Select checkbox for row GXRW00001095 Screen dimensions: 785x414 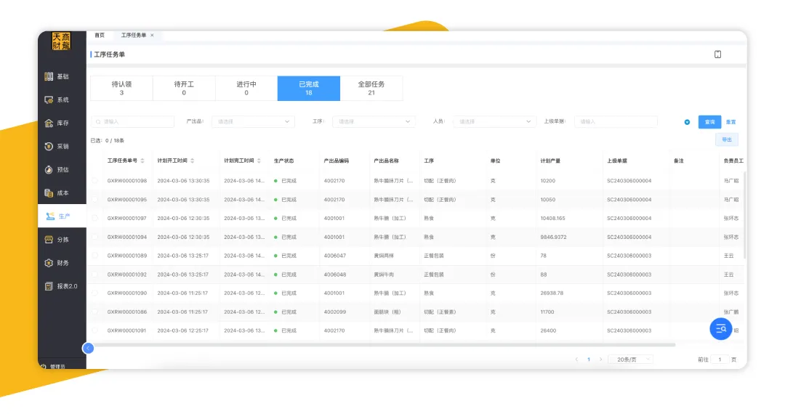94,200
